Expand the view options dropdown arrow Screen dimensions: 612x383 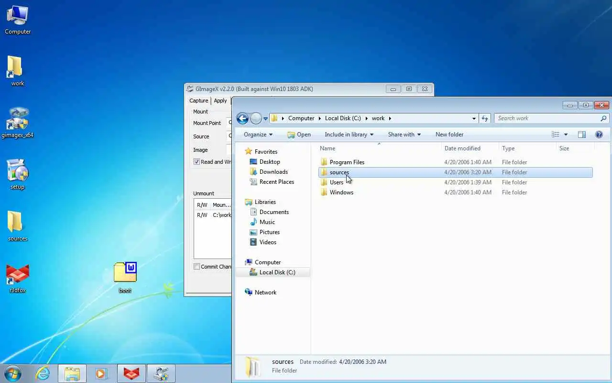click(566, 135)
